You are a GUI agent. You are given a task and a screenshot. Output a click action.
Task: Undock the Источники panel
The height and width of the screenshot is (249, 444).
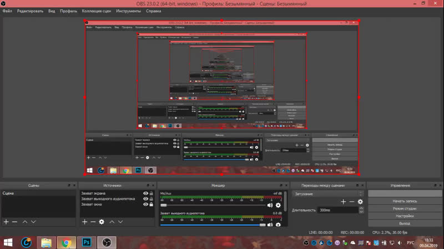point(148,185)
